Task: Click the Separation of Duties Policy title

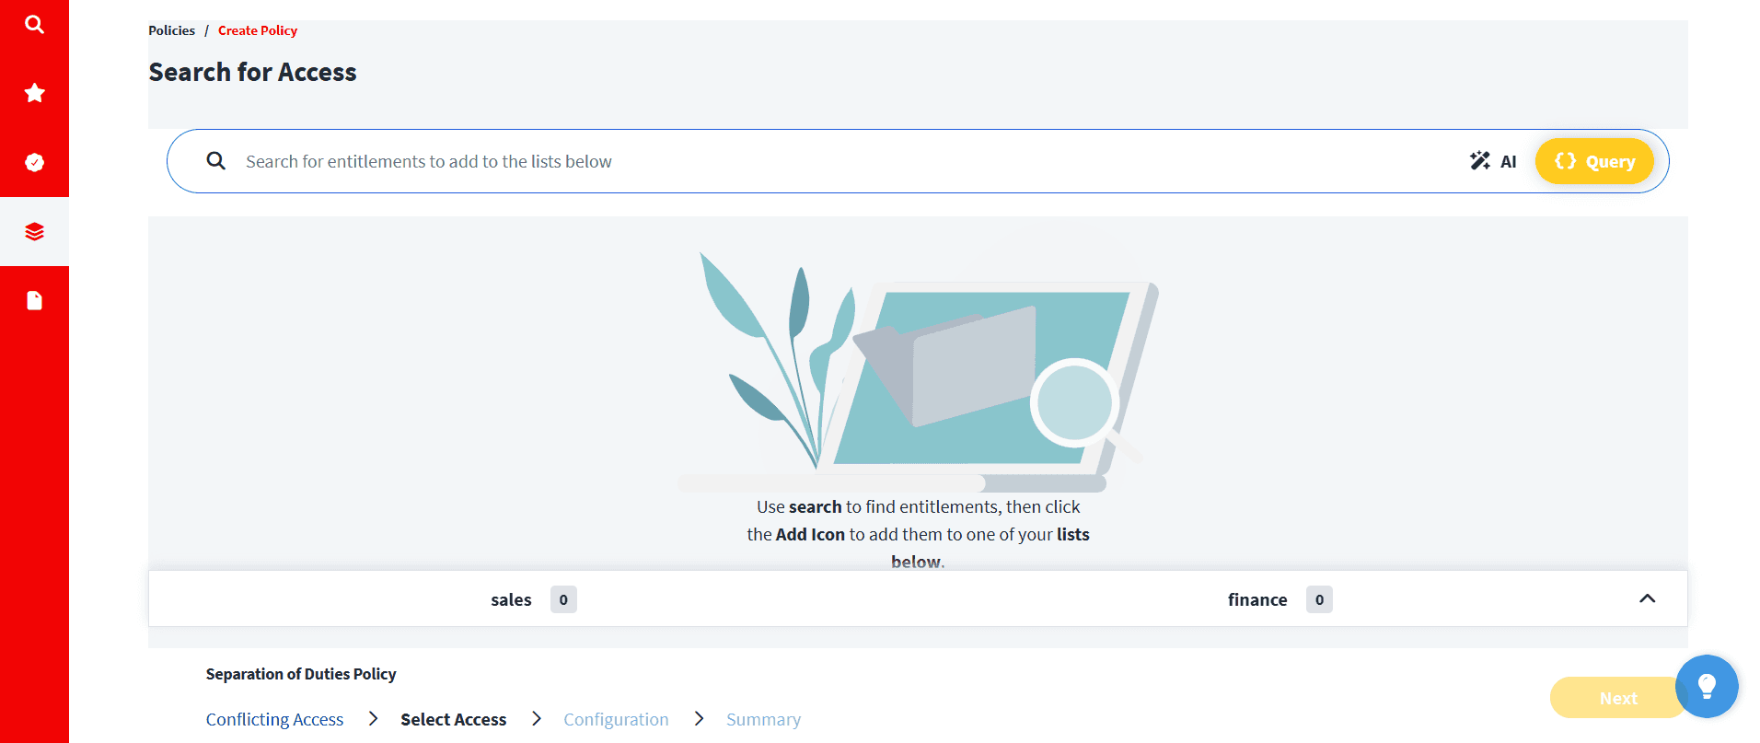Action: [x=301, y=674]
